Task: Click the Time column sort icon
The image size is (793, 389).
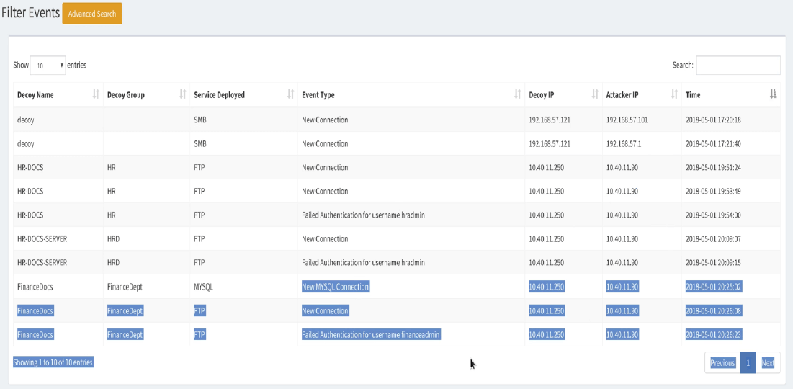Action: tap(774, 94)
